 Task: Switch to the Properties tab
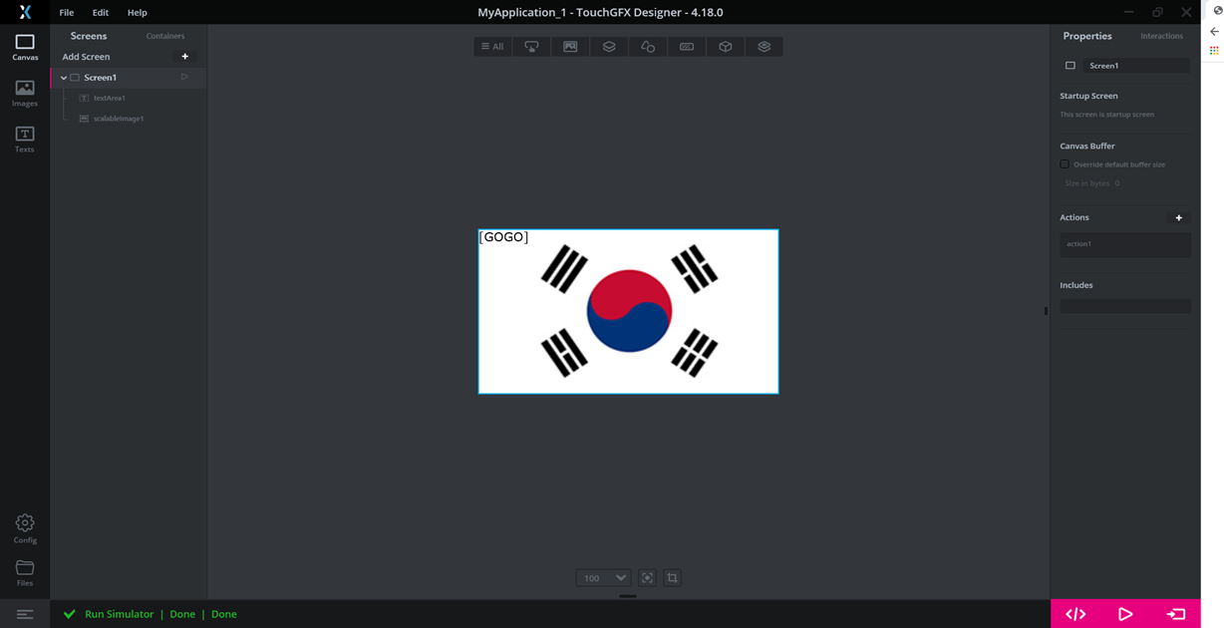pos(1087,36)
